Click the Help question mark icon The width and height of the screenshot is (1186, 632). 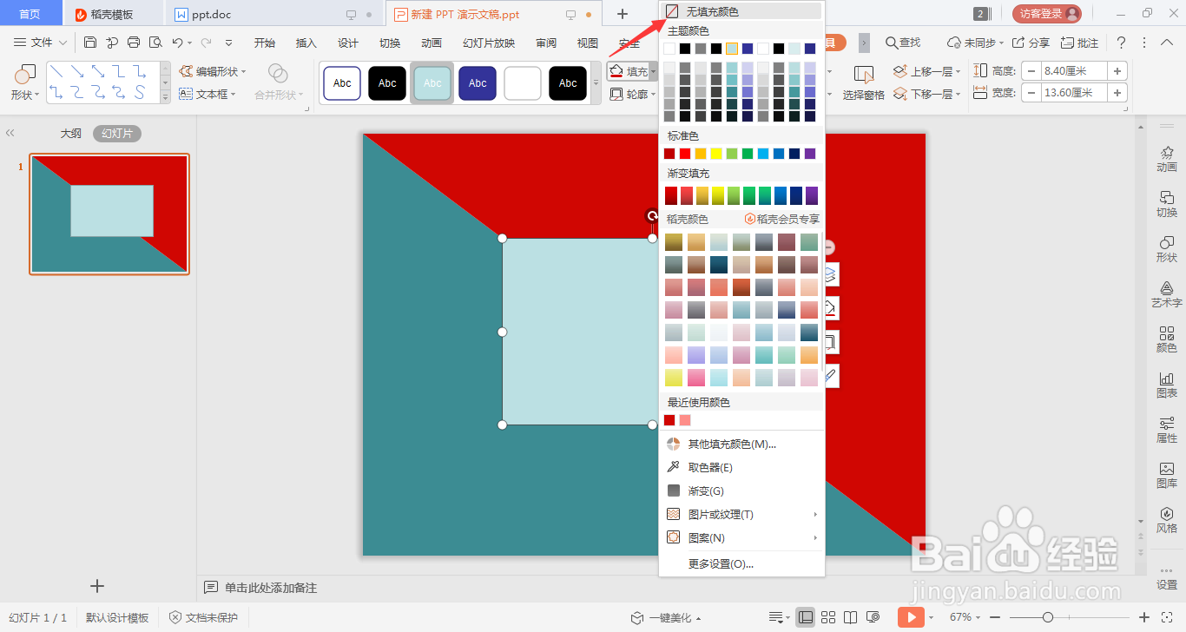[x=1121, y=43]
